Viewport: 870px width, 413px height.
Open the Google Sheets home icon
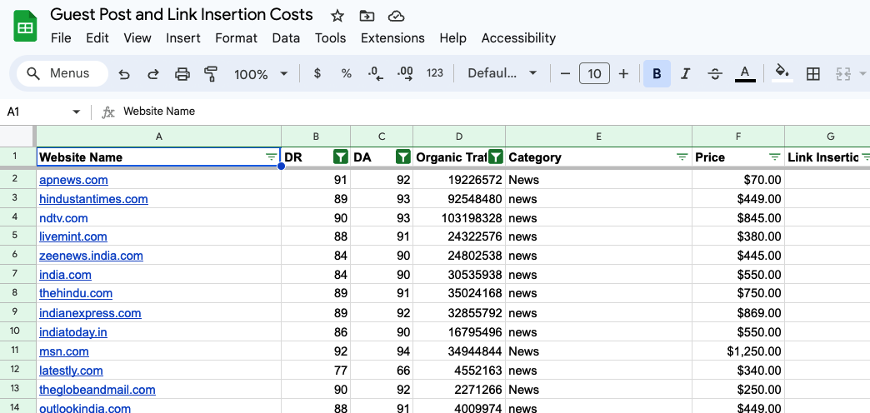(x=25, y=26)
